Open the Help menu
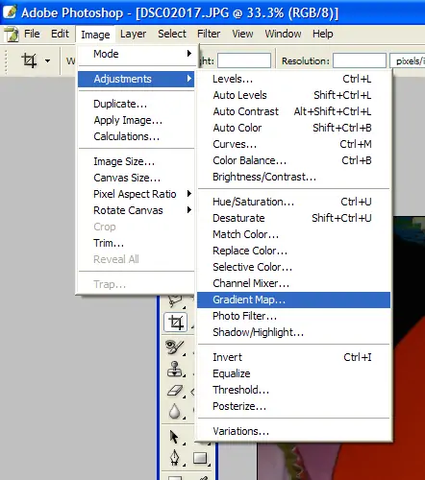Image resolution: width=425 pixels, height=480 pixels. 323,34
